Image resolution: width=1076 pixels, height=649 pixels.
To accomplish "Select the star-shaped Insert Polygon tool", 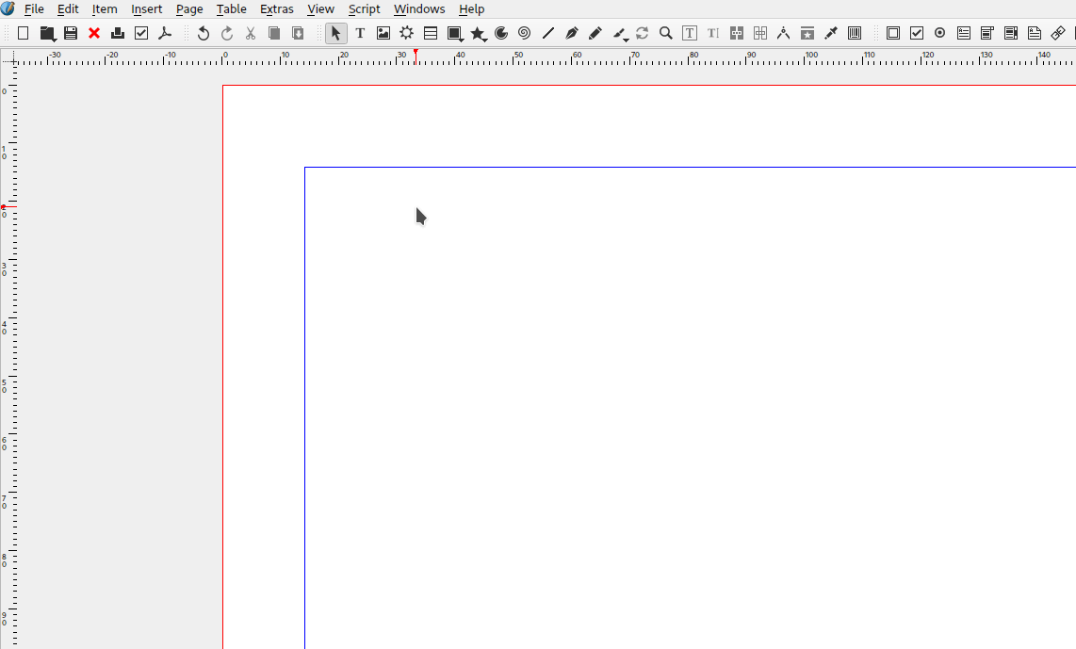I will [478, 32].
